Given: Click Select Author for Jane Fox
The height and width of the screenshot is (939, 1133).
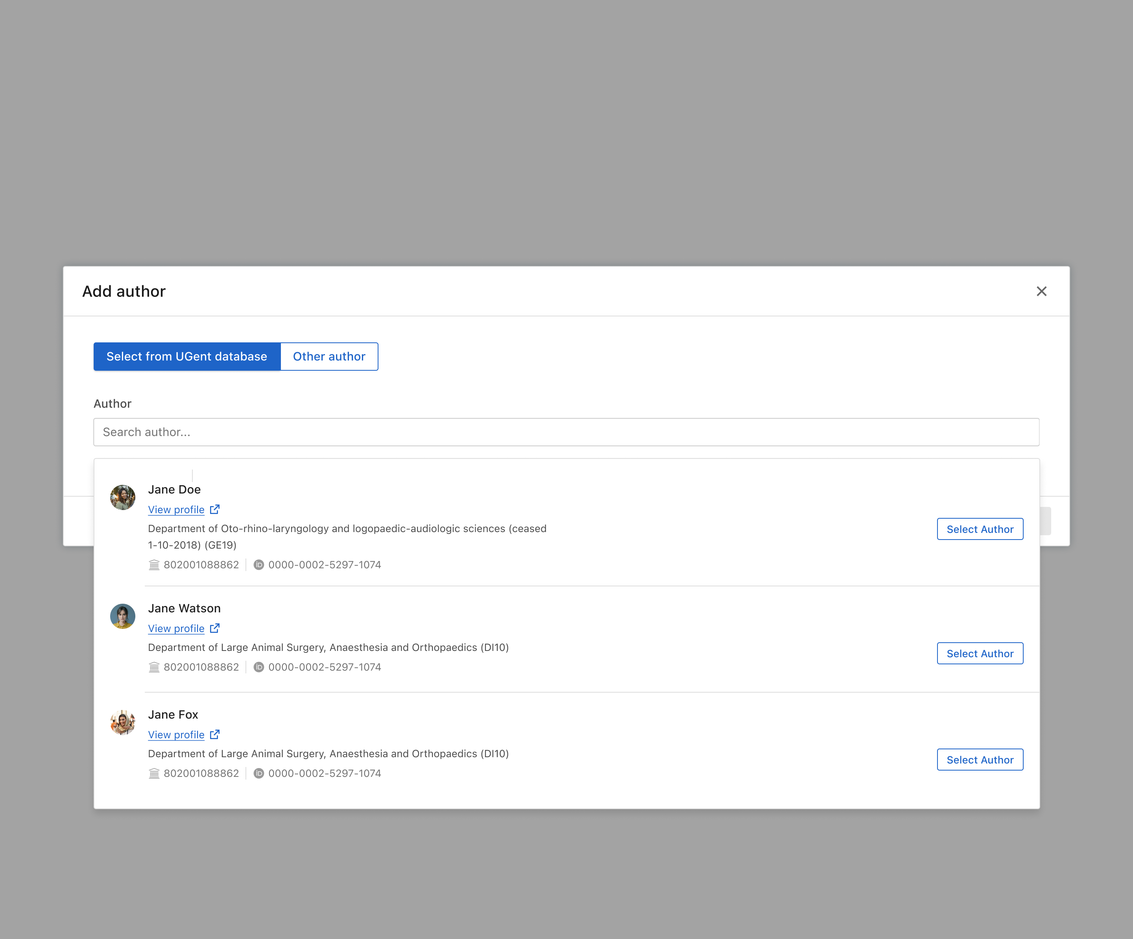Looking at the screenshot, I should pyautogui.click(x=980, y=759).
